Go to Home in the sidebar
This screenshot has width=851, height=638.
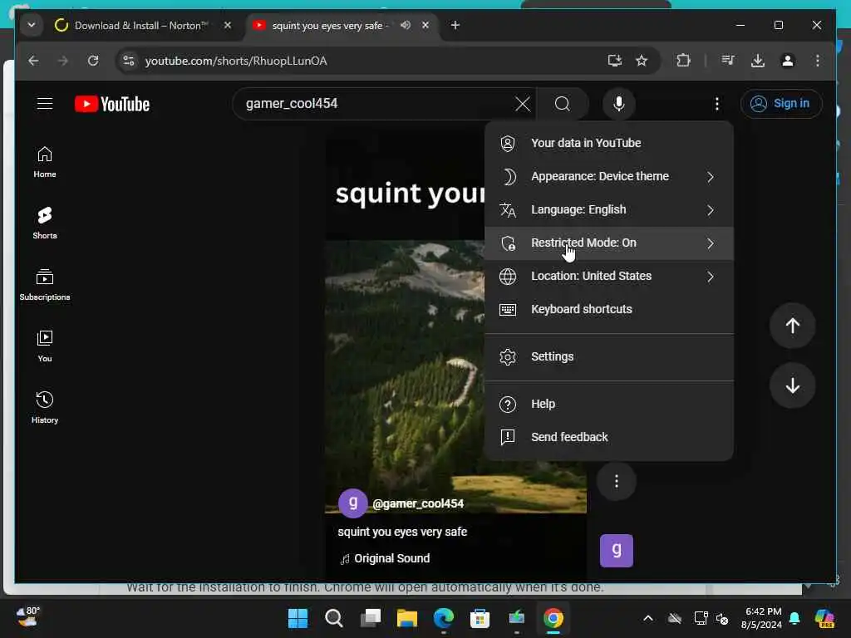coord(45,162)
